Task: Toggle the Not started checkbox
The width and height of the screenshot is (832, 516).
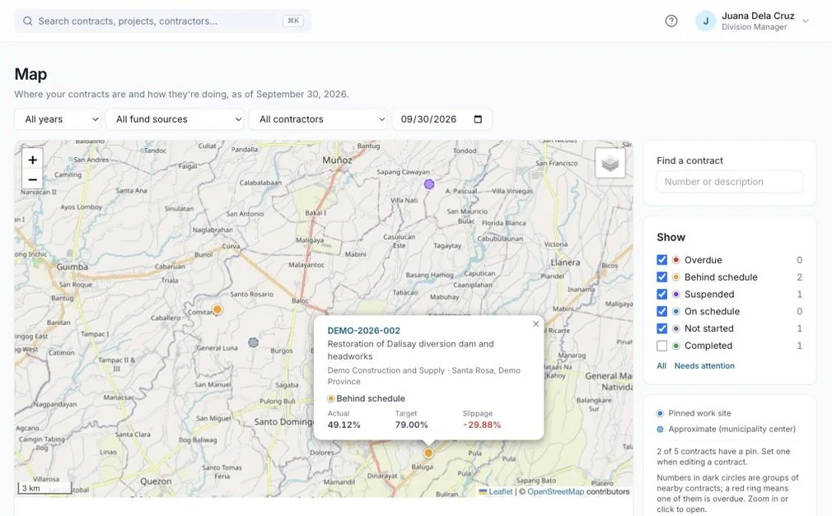Action: coord(661,328)
